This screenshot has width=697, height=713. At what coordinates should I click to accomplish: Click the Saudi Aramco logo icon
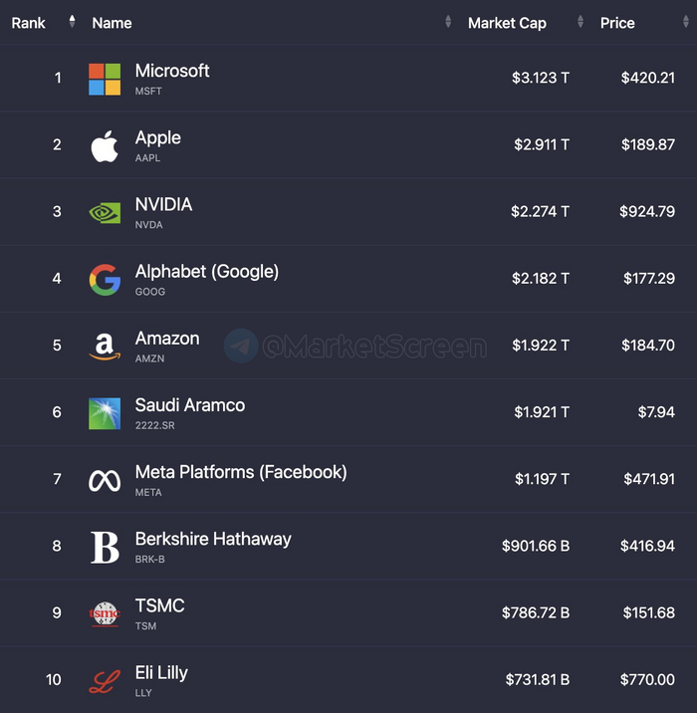pos(105,413)
